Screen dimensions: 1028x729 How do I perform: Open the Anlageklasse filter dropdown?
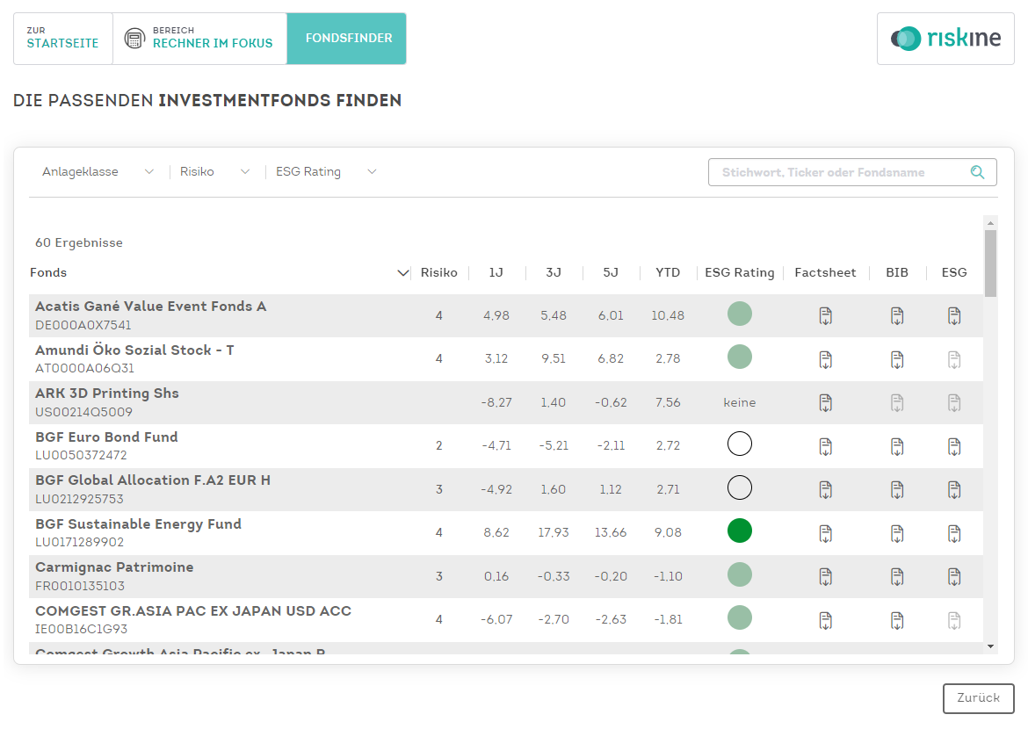coord(98,172)
